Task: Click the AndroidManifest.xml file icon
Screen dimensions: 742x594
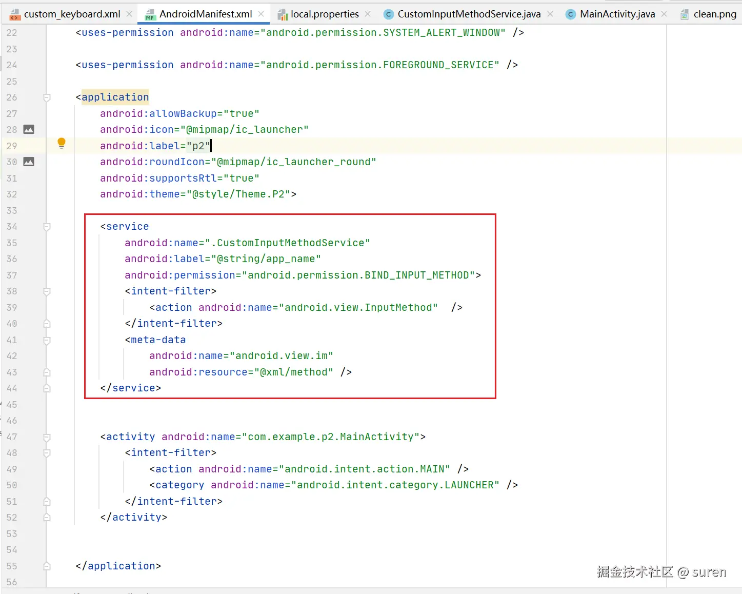Action: point(150,14)
